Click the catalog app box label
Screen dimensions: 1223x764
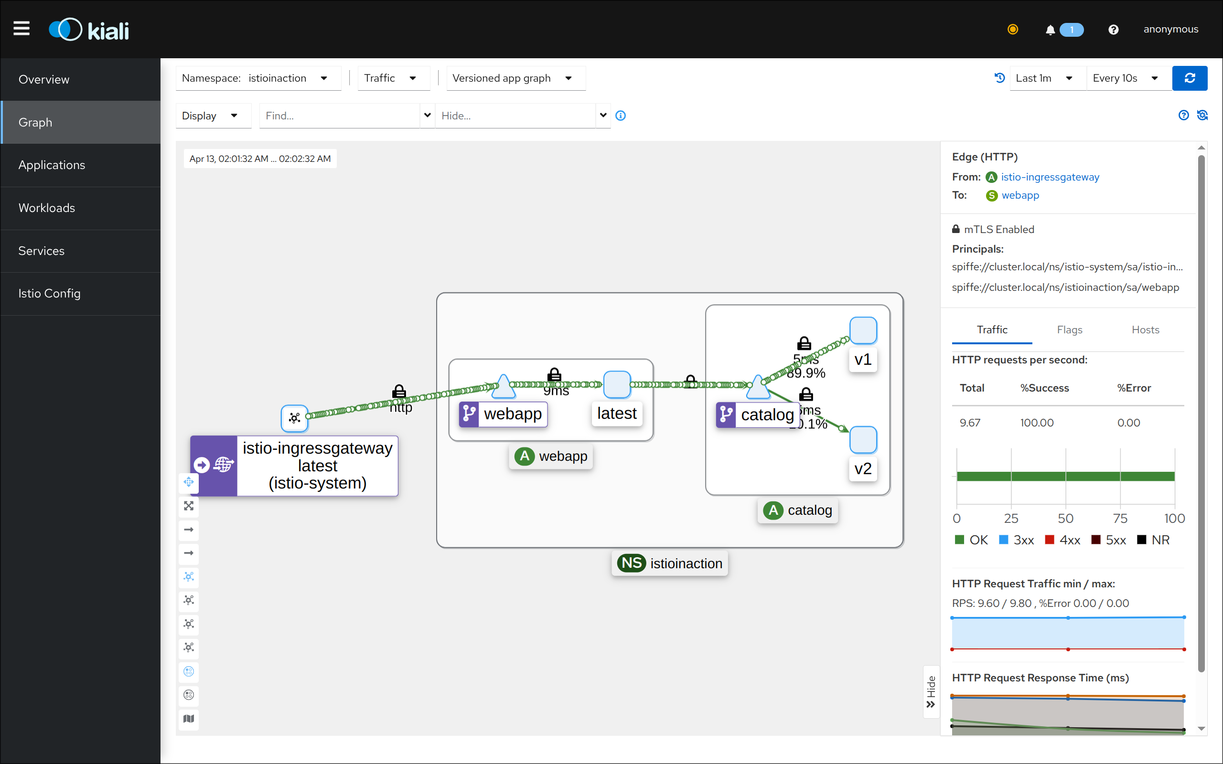tap(797, 510)
